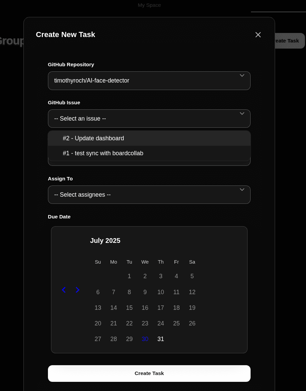Click the search field at top right

pyautogui.click(x=278, y=10)
